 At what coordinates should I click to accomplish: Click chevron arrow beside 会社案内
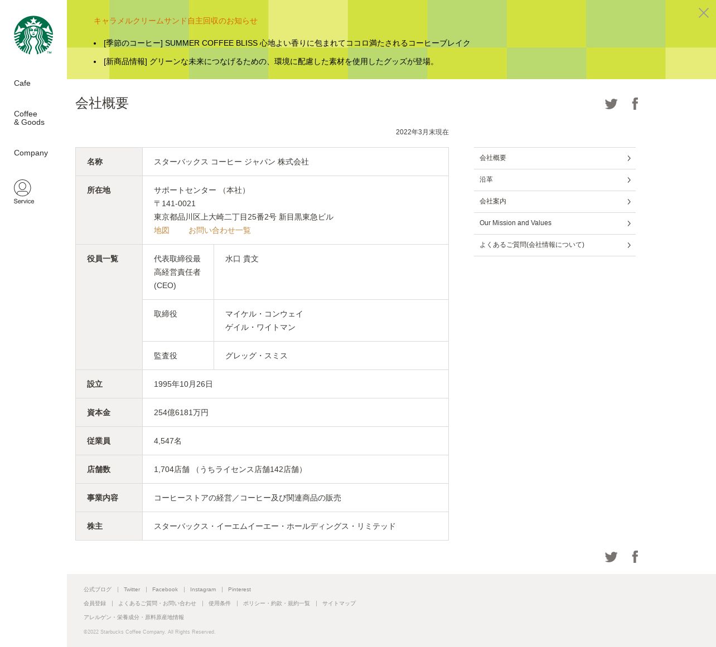pyautogui.click(x=629, y=202)
